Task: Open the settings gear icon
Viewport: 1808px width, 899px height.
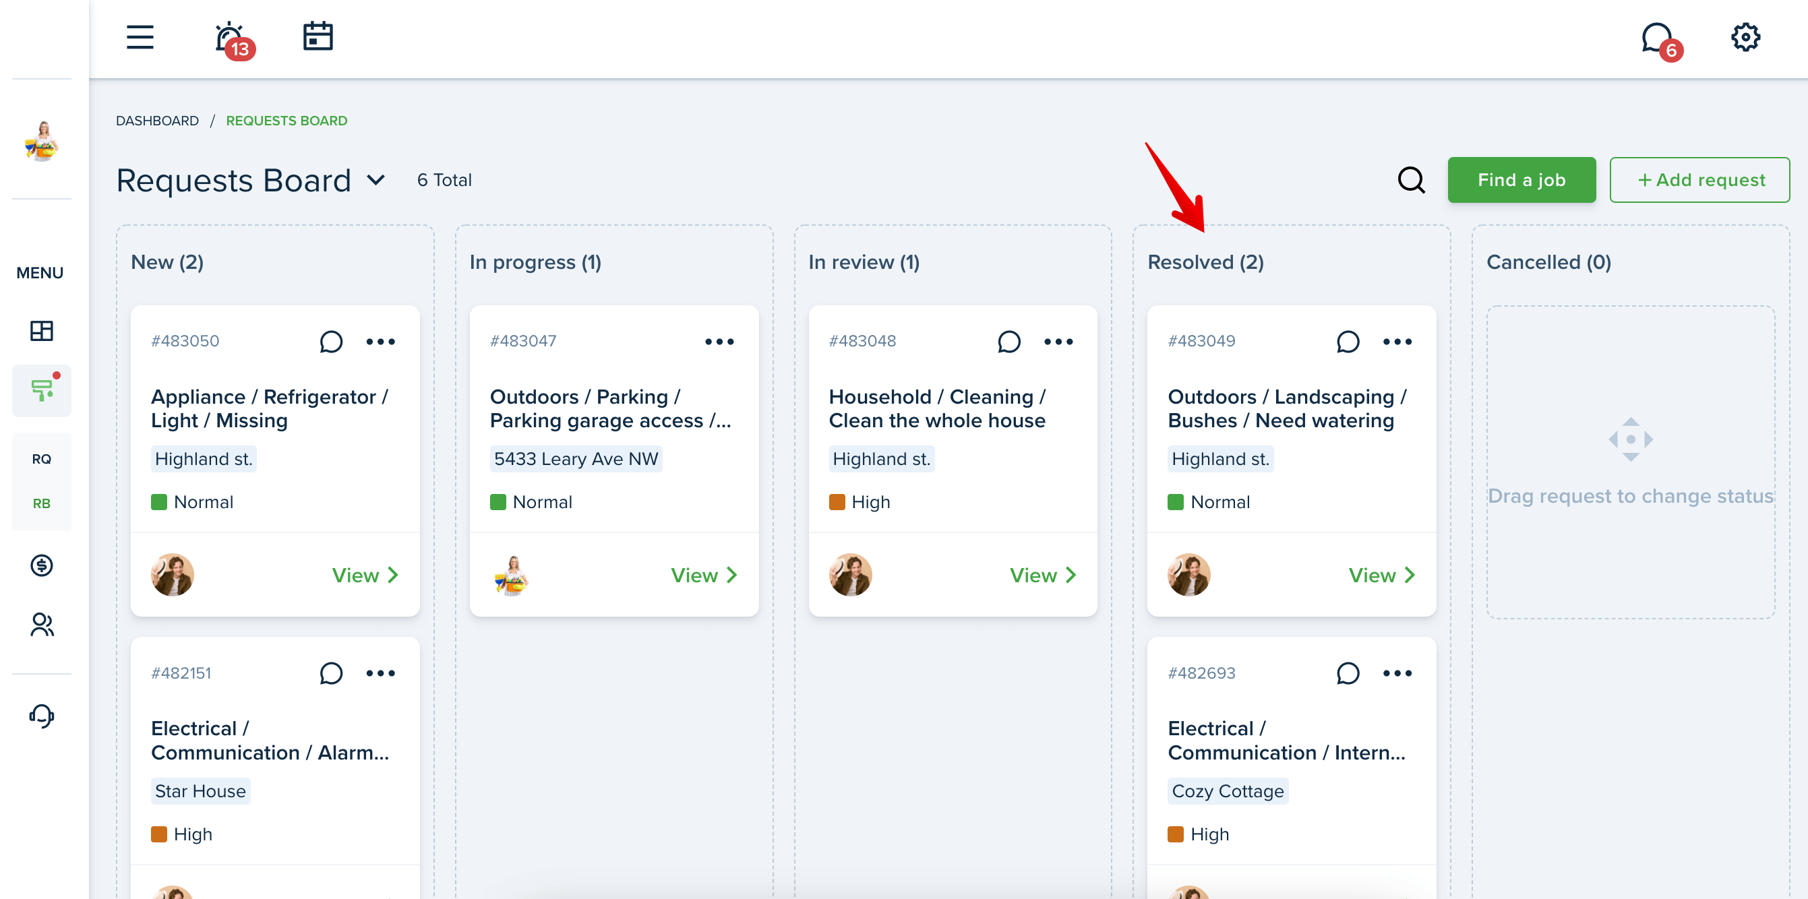Action: tap(1745, 37)
